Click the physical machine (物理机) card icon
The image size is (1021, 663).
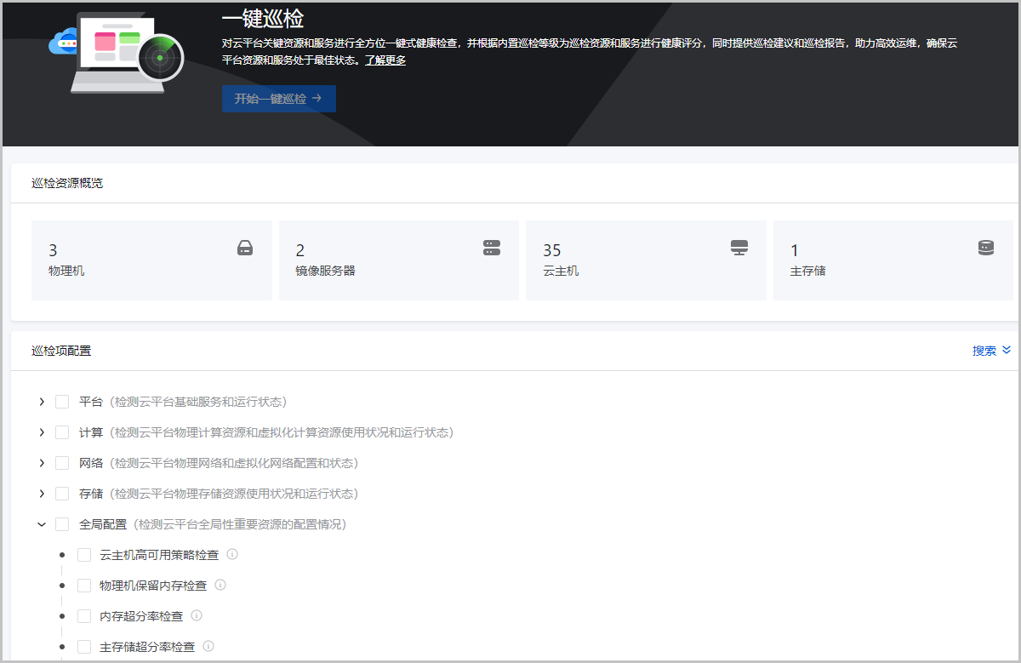click(x=245, y=249)
